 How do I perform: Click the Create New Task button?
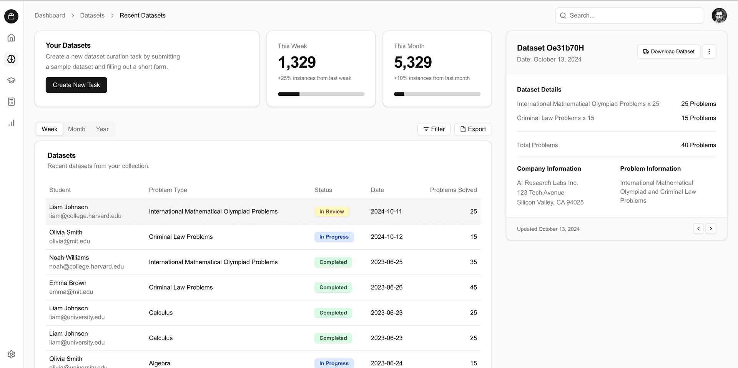(76, 85)
